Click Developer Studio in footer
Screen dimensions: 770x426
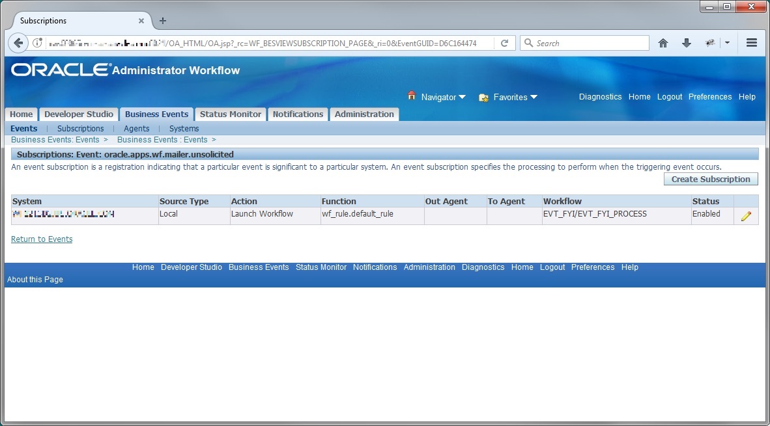pos(191,267)
